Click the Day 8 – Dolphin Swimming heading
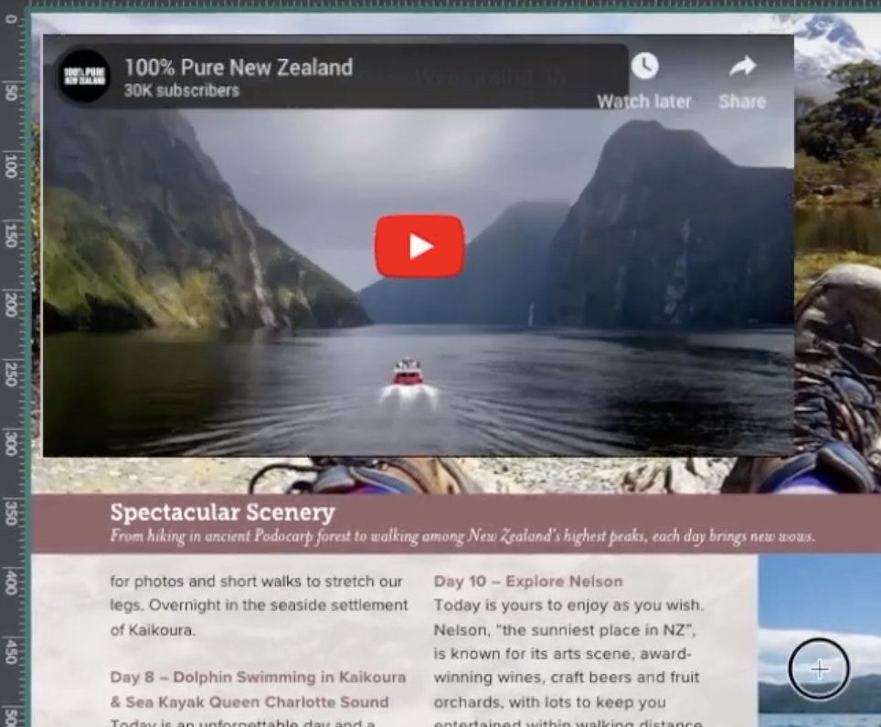 coord(258,690)
